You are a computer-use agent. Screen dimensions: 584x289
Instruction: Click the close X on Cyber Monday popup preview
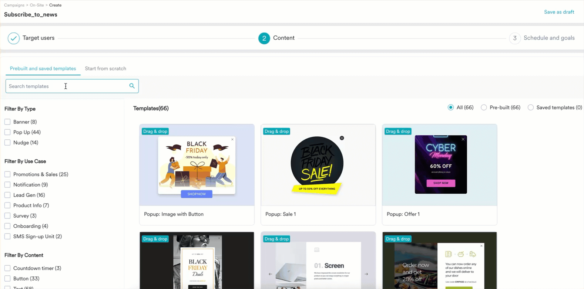463,139
